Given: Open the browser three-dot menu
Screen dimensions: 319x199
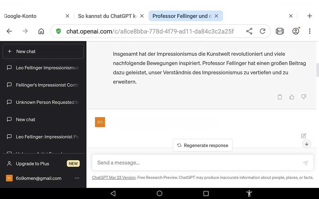Looking at the screenshot, I should click(x=310, y=31).
